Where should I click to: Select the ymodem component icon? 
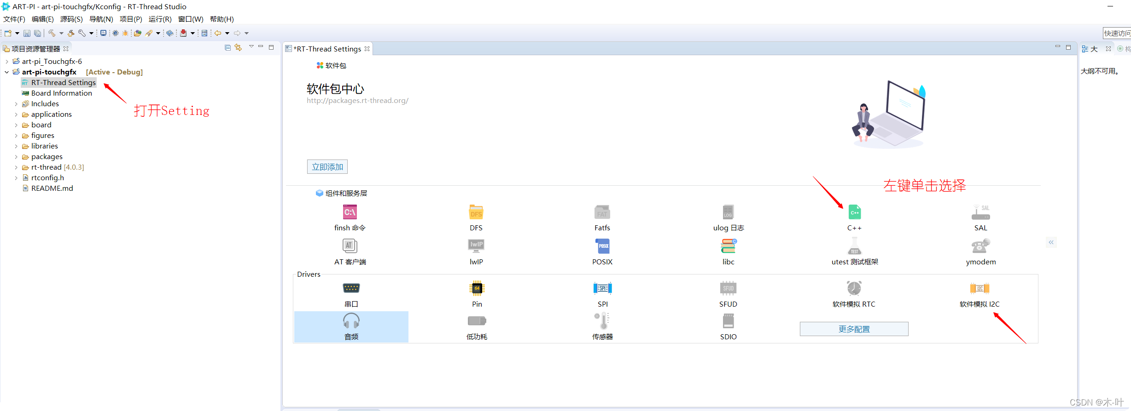pyautogui.click(x=981, y=246)
